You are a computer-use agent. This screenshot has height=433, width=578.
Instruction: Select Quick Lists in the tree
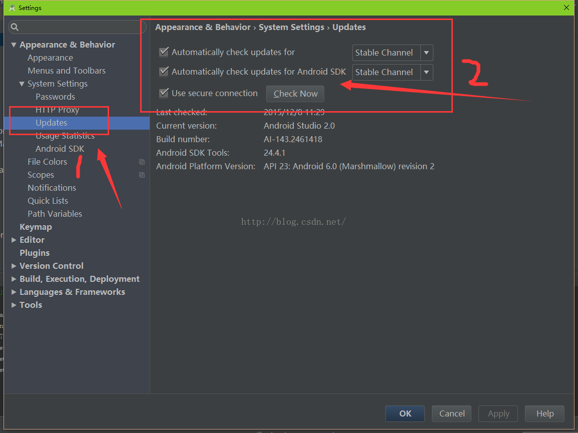(x=48, y=201)
